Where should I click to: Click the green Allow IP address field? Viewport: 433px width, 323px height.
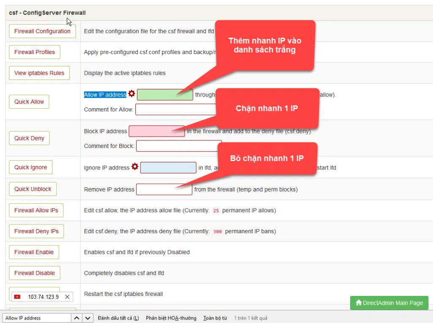[165, 95]
